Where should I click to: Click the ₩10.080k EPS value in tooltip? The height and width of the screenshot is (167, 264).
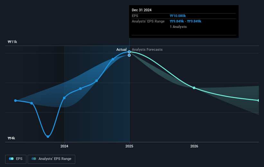[178, 16]
